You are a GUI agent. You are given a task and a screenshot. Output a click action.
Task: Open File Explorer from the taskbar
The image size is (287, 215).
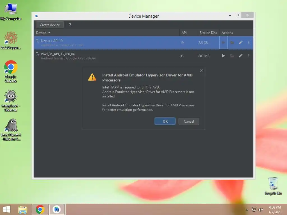23,209
